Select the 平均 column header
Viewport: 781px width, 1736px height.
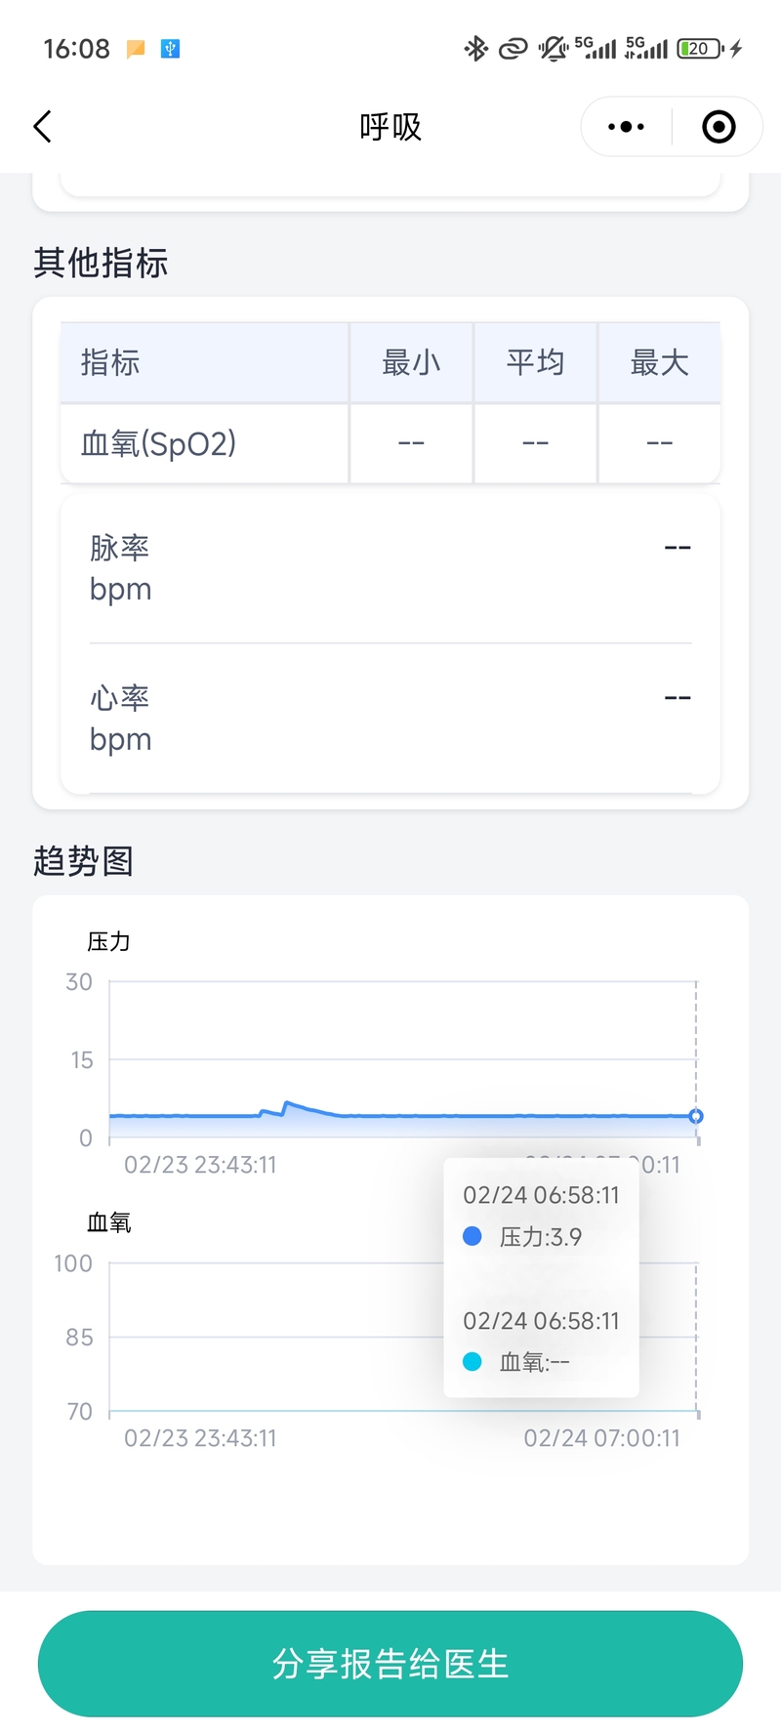(535, 362)
